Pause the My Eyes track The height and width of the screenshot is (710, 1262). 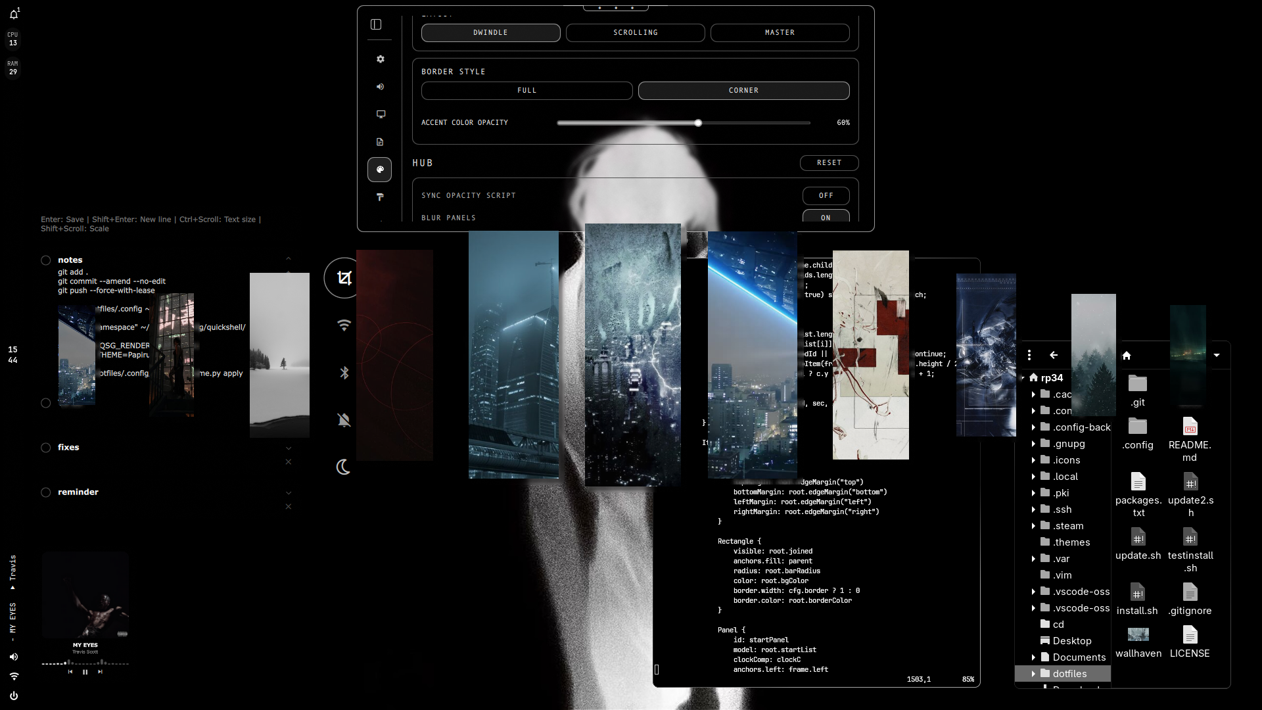tap(85, 672)
